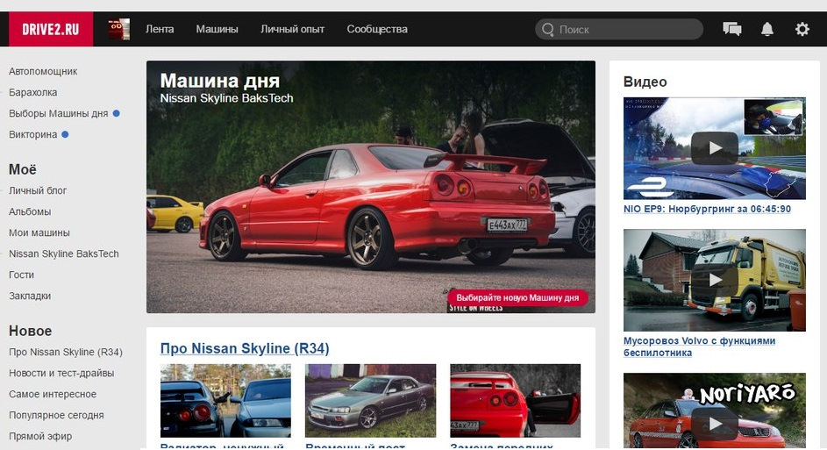Click the search magnifier icon
Image resolution: width=827 pixels, height=450 pixels.
point(548,30)
